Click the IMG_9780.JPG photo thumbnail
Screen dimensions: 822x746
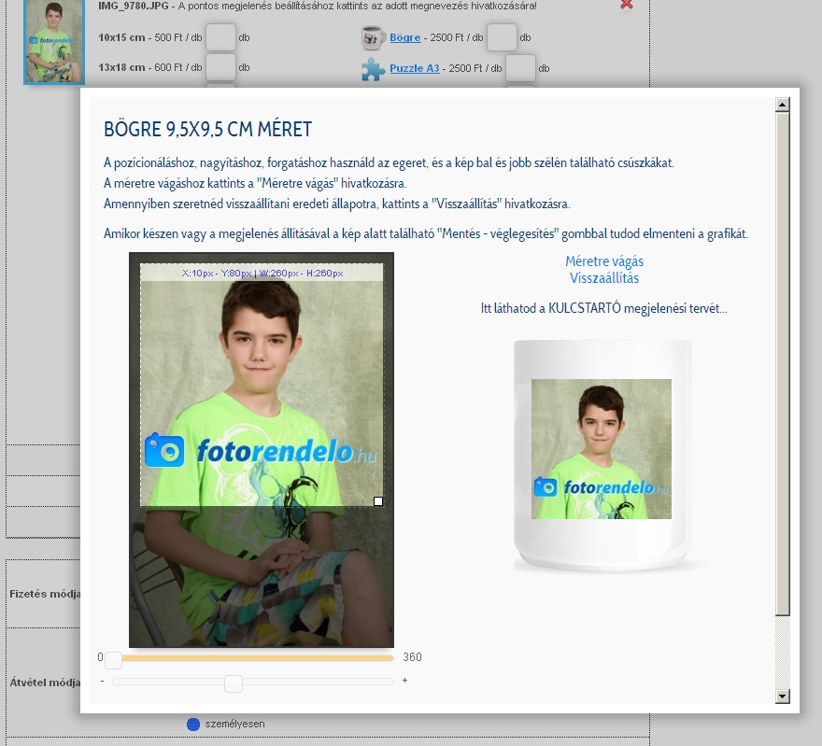click(54, 41)
